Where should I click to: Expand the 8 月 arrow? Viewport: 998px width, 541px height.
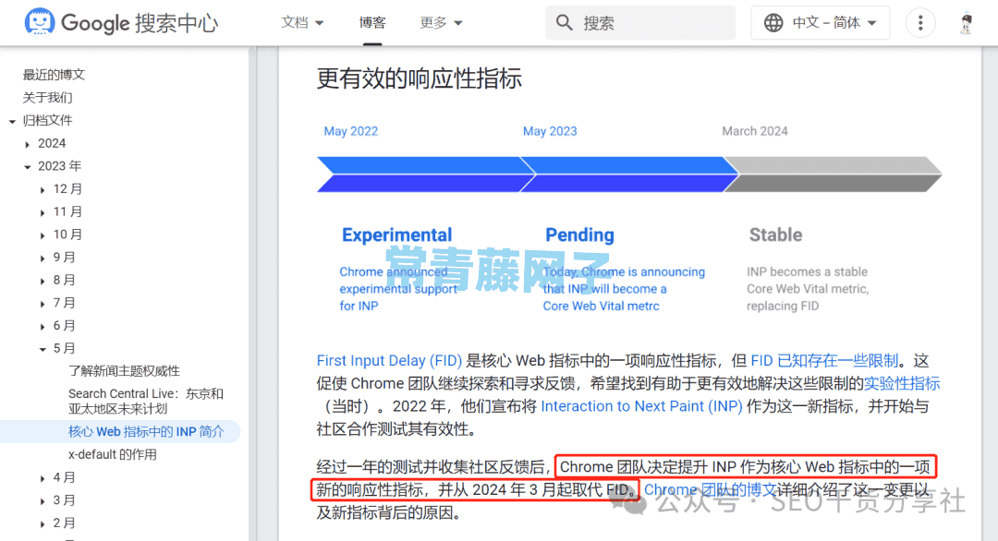point(43,281)
